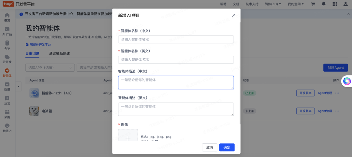Switch to 通过模版创建 tab
352x157 pixels.
pos(59,53)
